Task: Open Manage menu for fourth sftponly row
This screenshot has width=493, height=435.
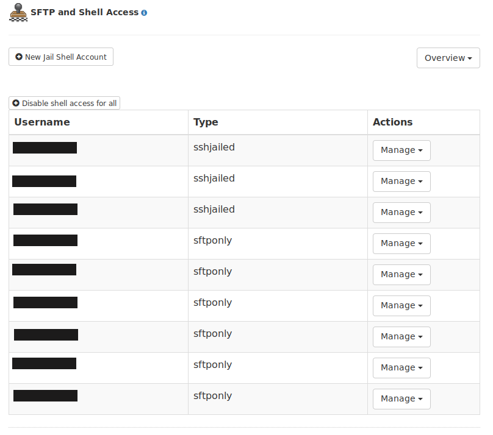Action: coord(401,337)
